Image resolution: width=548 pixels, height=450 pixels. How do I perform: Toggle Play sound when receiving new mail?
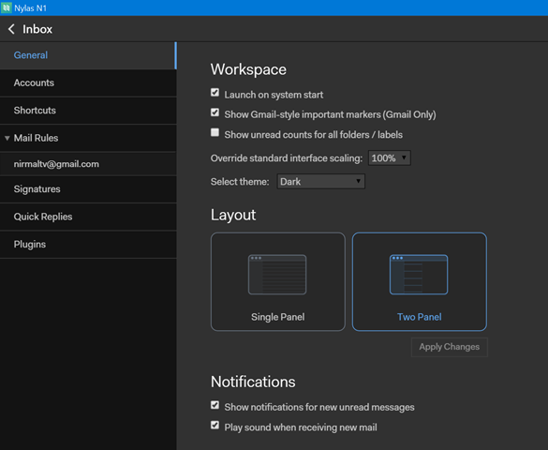click(215, 426)
